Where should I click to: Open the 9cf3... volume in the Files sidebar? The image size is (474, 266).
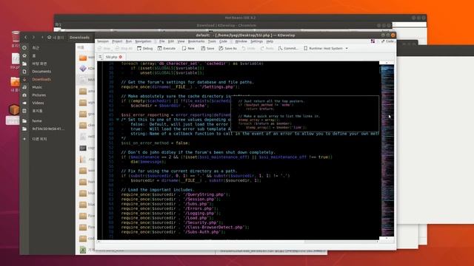pos(47,129)
